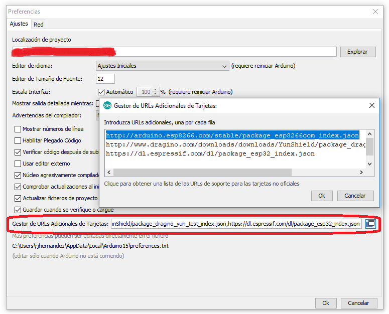Screen dimensions: 389x314
Task: Select the Ajustes tab
Action: point(19,24)
